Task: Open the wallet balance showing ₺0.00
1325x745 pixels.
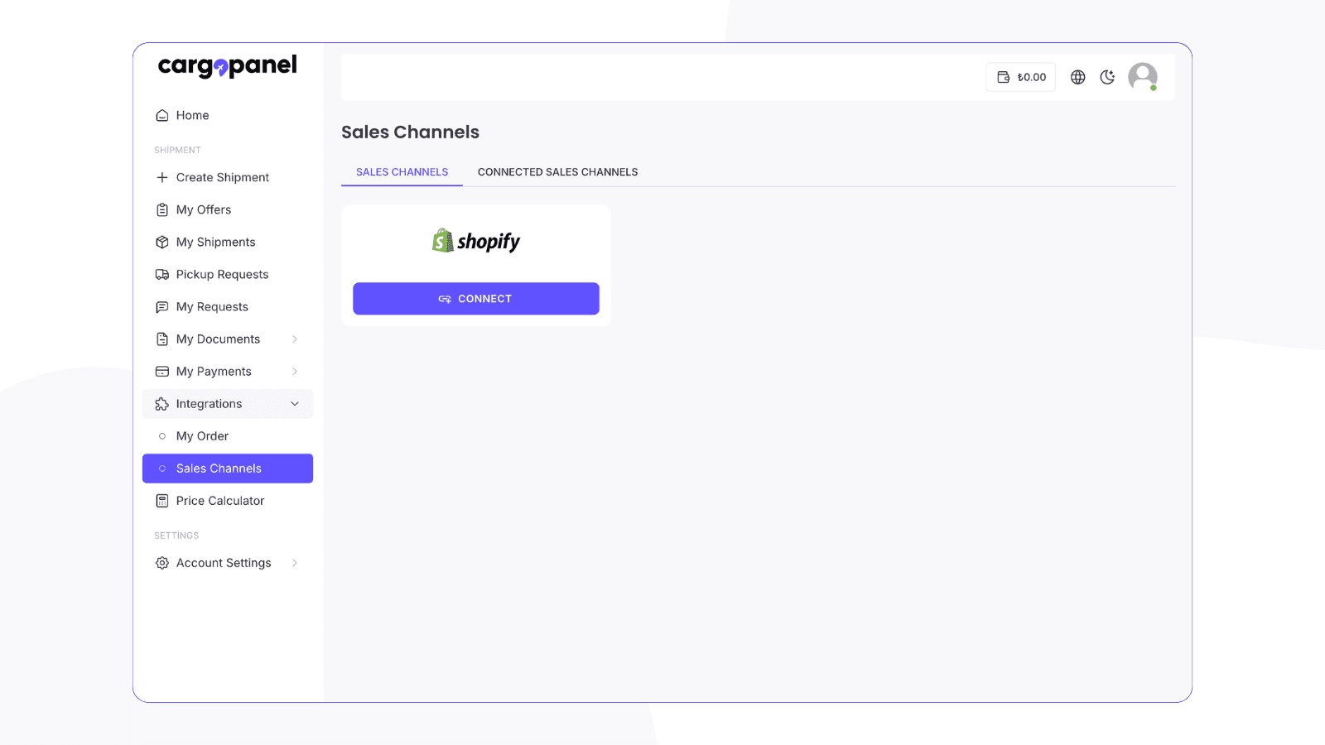Action: 1020,77
